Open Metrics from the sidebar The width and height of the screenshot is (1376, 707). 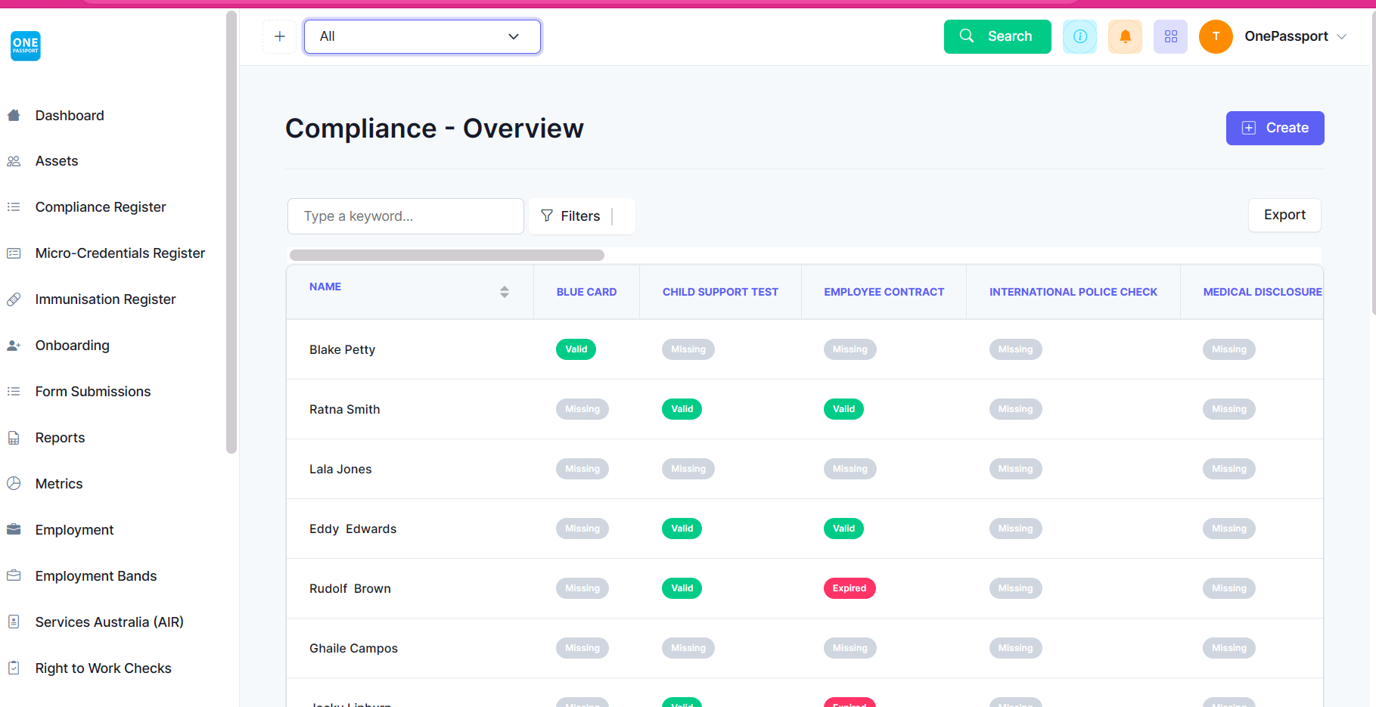tap(59, 484)
